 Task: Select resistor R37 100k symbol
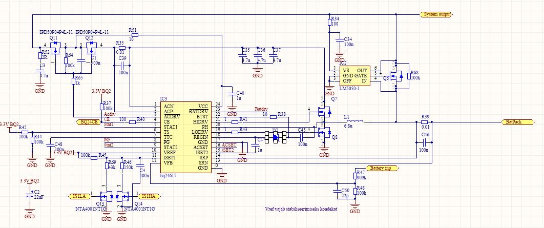click(101, 107)
